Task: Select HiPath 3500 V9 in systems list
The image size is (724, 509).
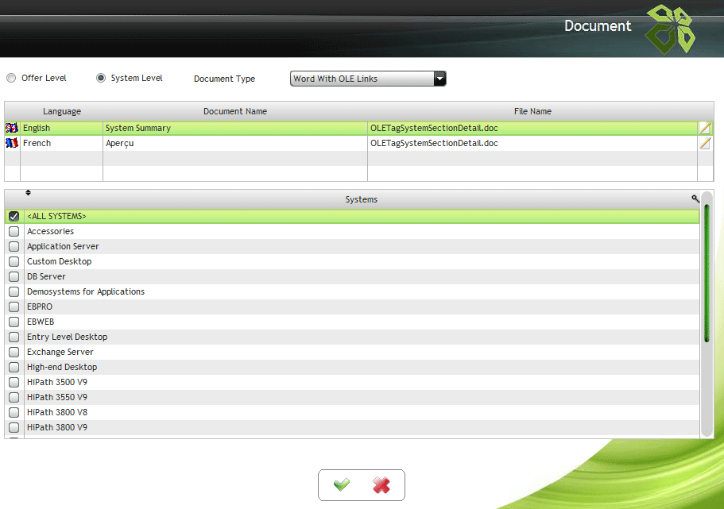Action: coord(57,382)
